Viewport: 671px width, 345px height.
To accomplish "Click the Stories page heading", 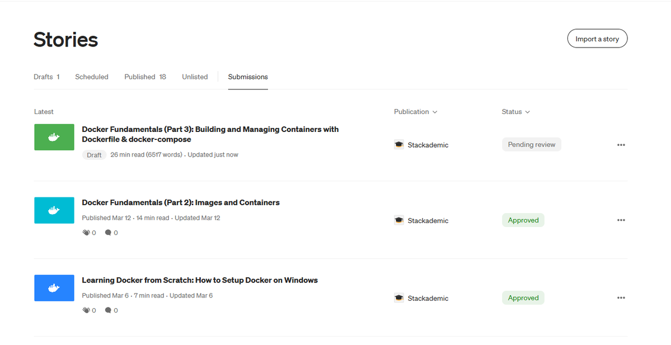I will tap(66, 39).
